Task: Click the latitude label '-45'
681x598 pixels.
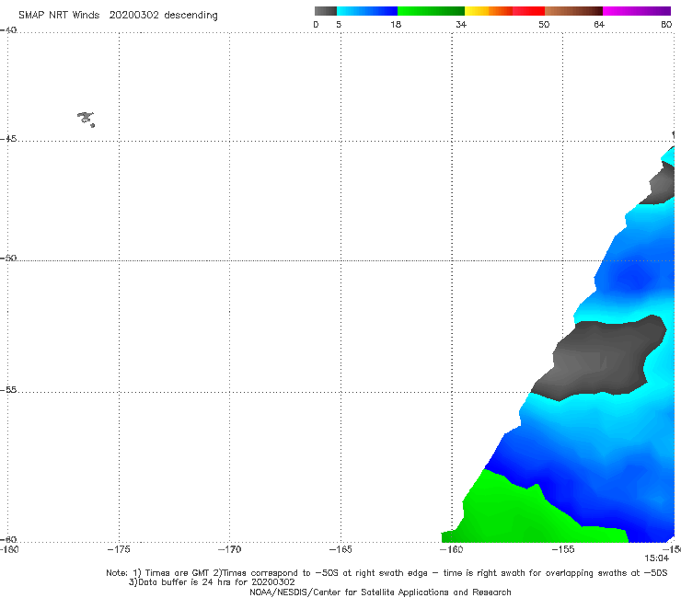Action: [x=8, y=139]
